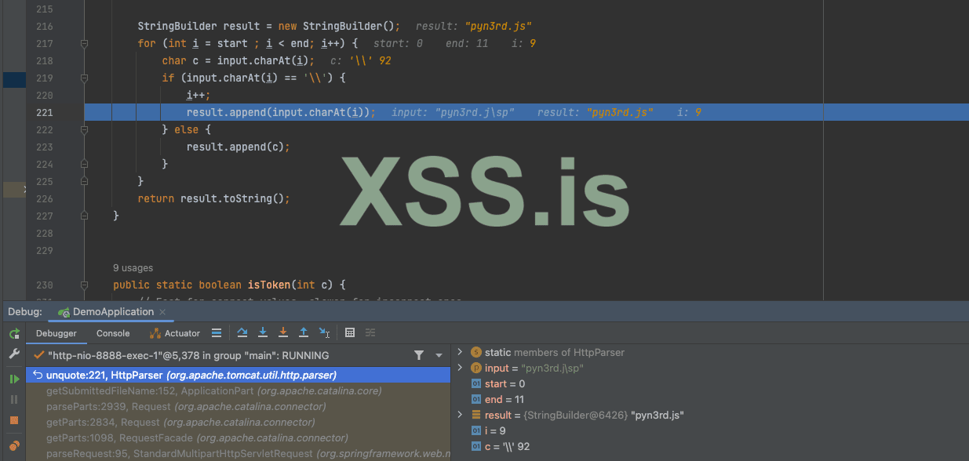
Task: Select unquote:221 HttpParser stack frame
Action: tap(239, 376)
